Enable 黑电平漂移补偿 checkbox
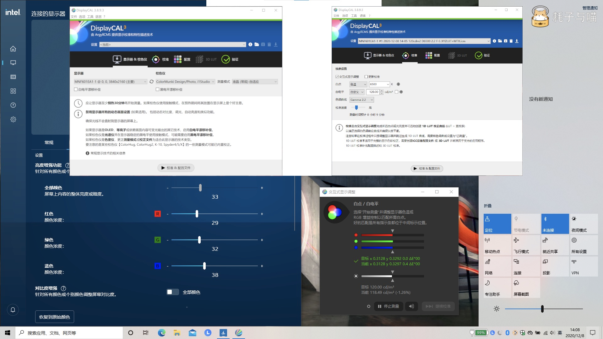This screenshot has width=603, height=339. 157,89
